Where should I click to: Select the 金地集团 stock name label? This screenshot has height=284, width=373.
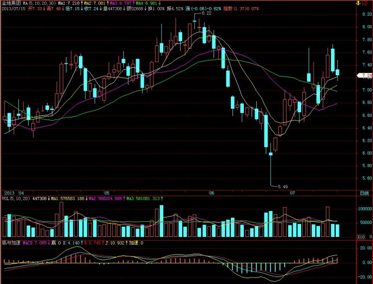click(x=10, y=3)
